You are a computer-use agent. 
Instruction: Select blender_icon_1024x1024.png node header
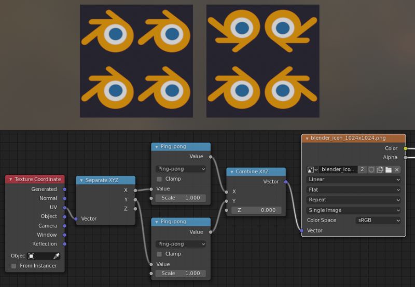354,138
